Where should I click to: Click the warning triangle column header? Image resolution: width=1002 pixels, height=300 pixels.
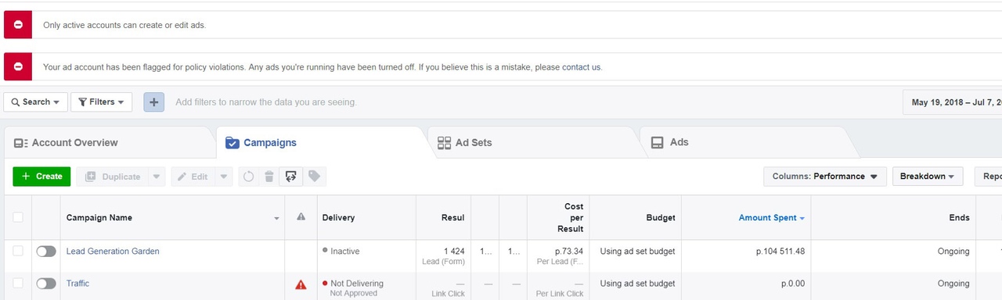tap(301, 217)
